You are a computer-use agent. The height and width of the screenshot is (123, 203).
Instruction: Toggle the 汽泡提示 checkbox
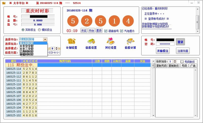point(122,31)
